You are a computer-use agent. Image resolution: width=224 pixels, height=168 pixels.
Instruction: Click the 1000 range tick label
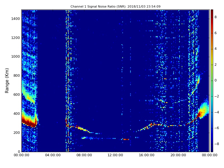[x=16, y=57]
